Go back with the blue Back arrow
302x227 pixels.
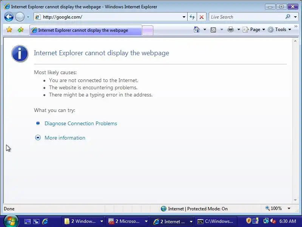tap(9, 17)
